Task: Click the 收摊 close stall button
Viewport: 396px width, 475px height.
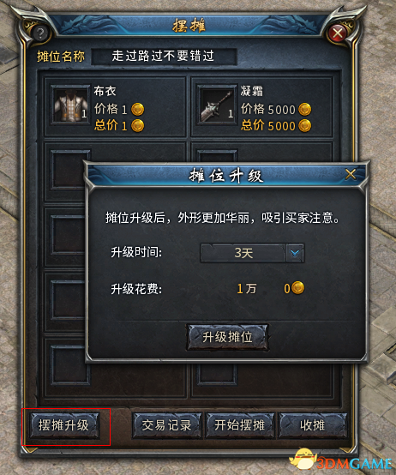Action: [x=313, y=425]
